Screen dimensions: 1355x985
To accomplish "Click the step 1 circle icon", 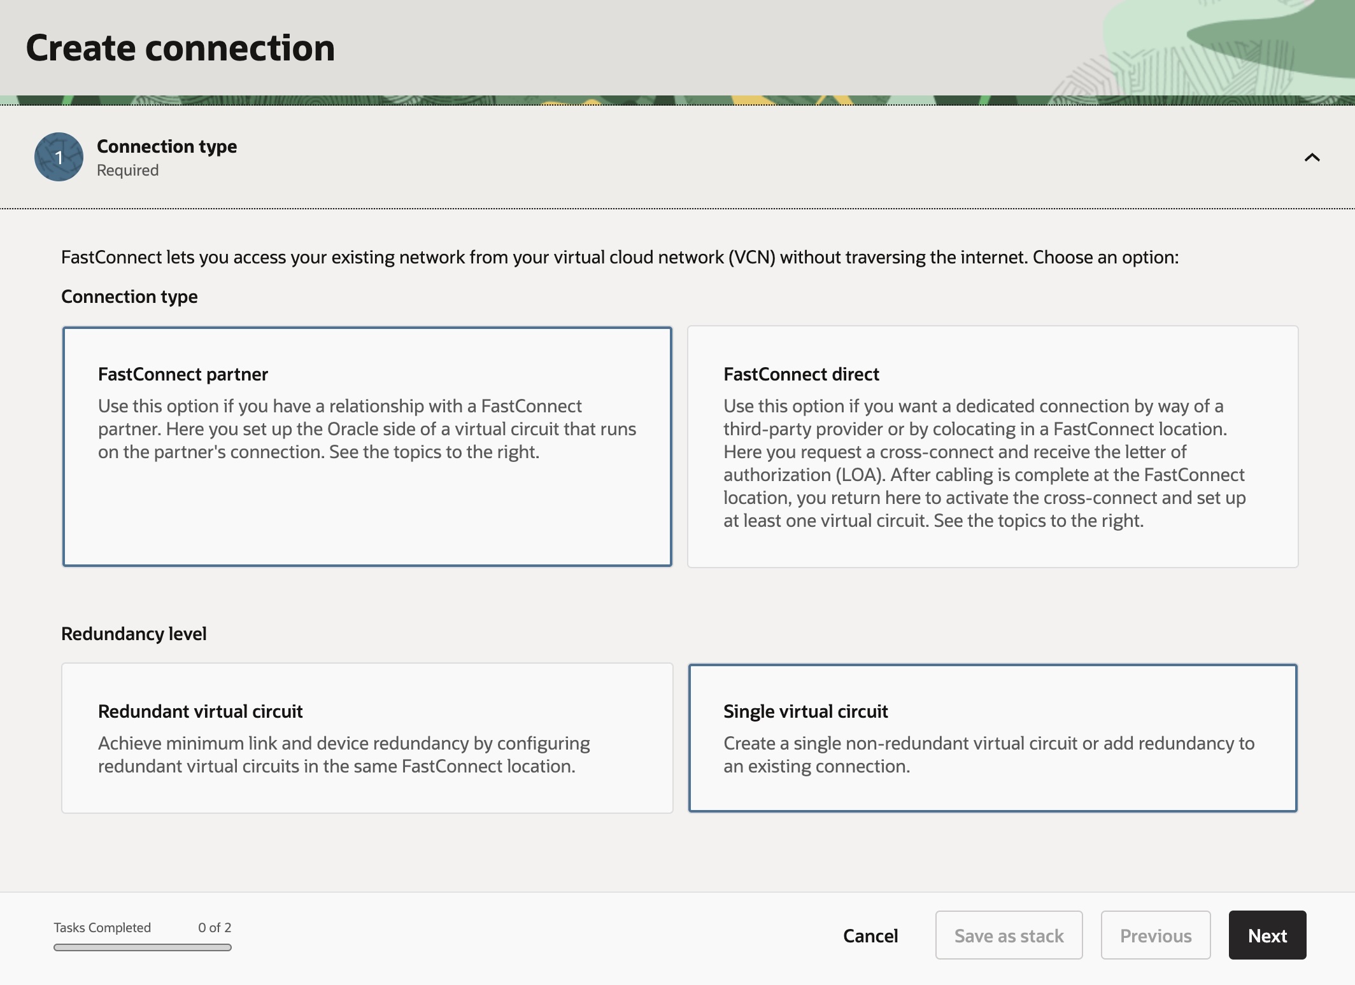I will click(x=59, y=157).
